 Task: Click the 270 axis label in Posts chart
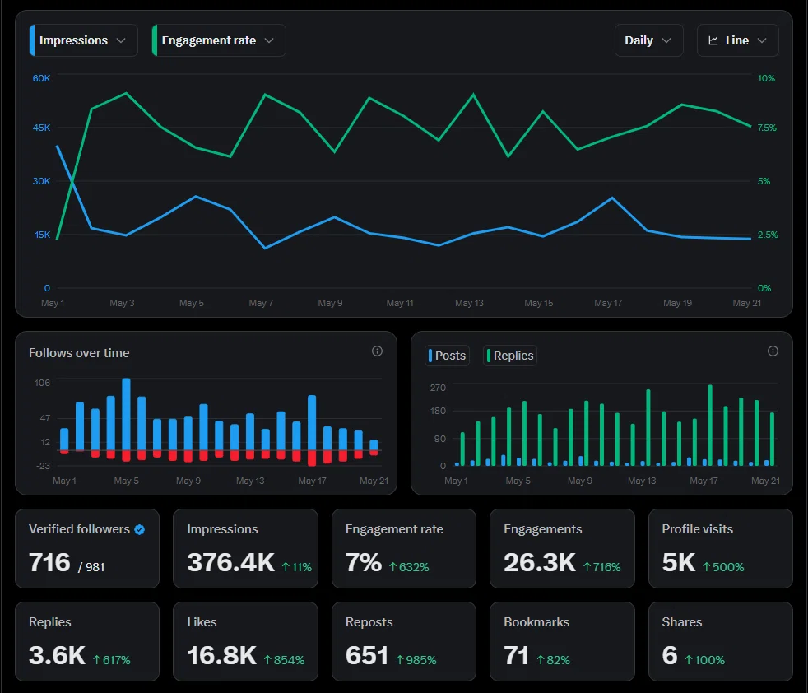[438, 388]
